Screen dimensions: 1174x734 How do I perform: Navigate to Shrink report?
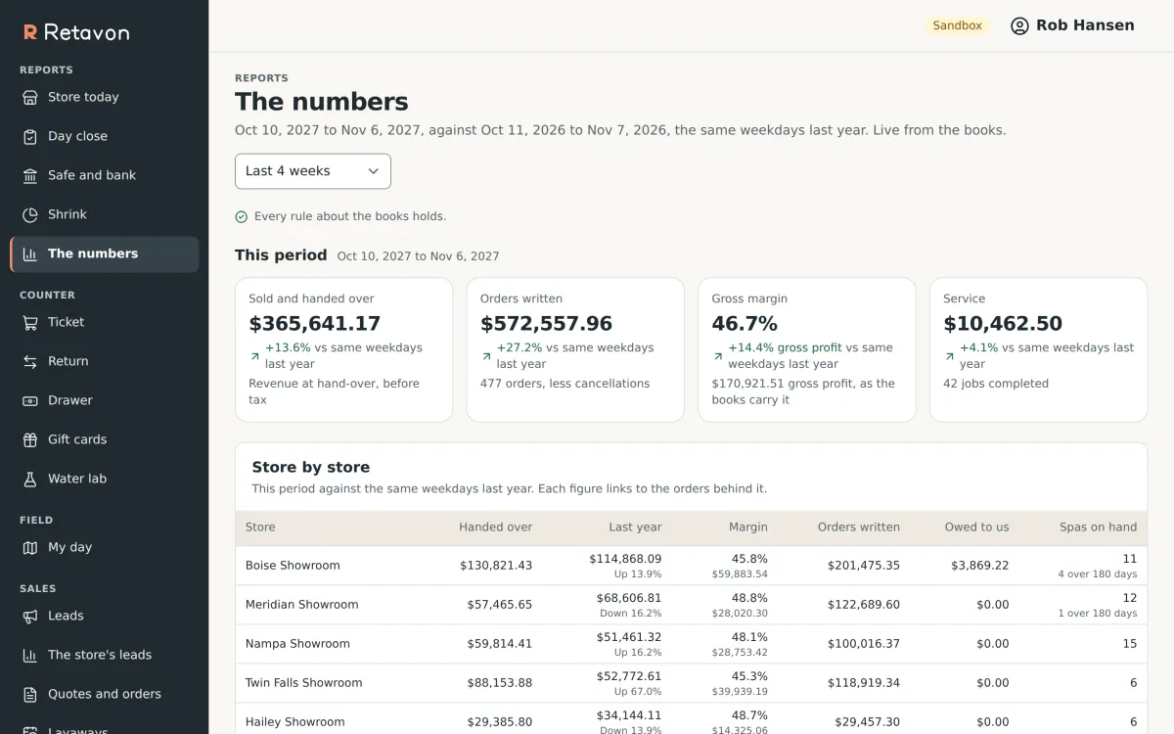104,214
